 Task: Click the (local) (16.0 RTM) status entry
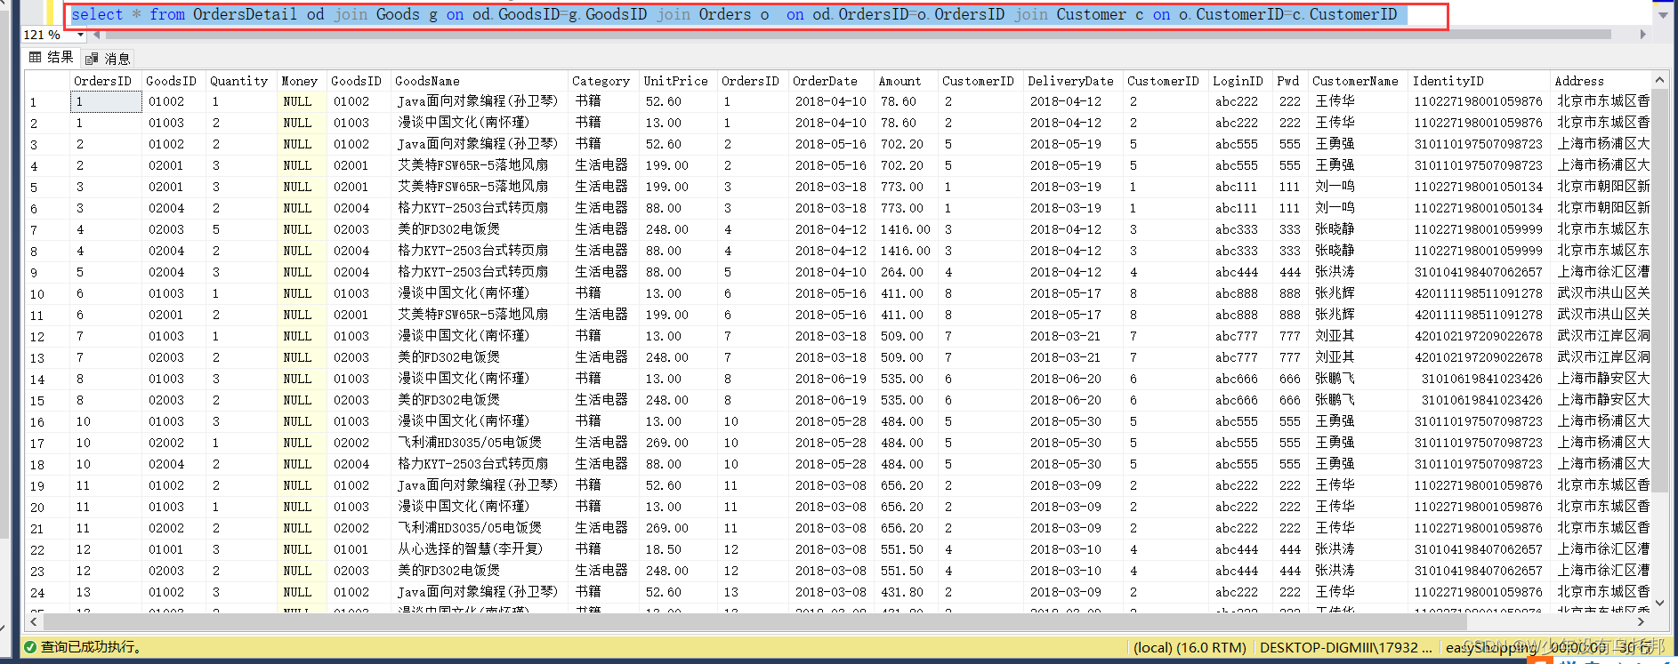click(x=1190, y=647)
